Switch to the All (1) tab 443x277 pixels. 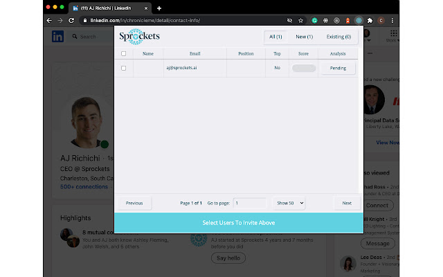pos(275,37)
